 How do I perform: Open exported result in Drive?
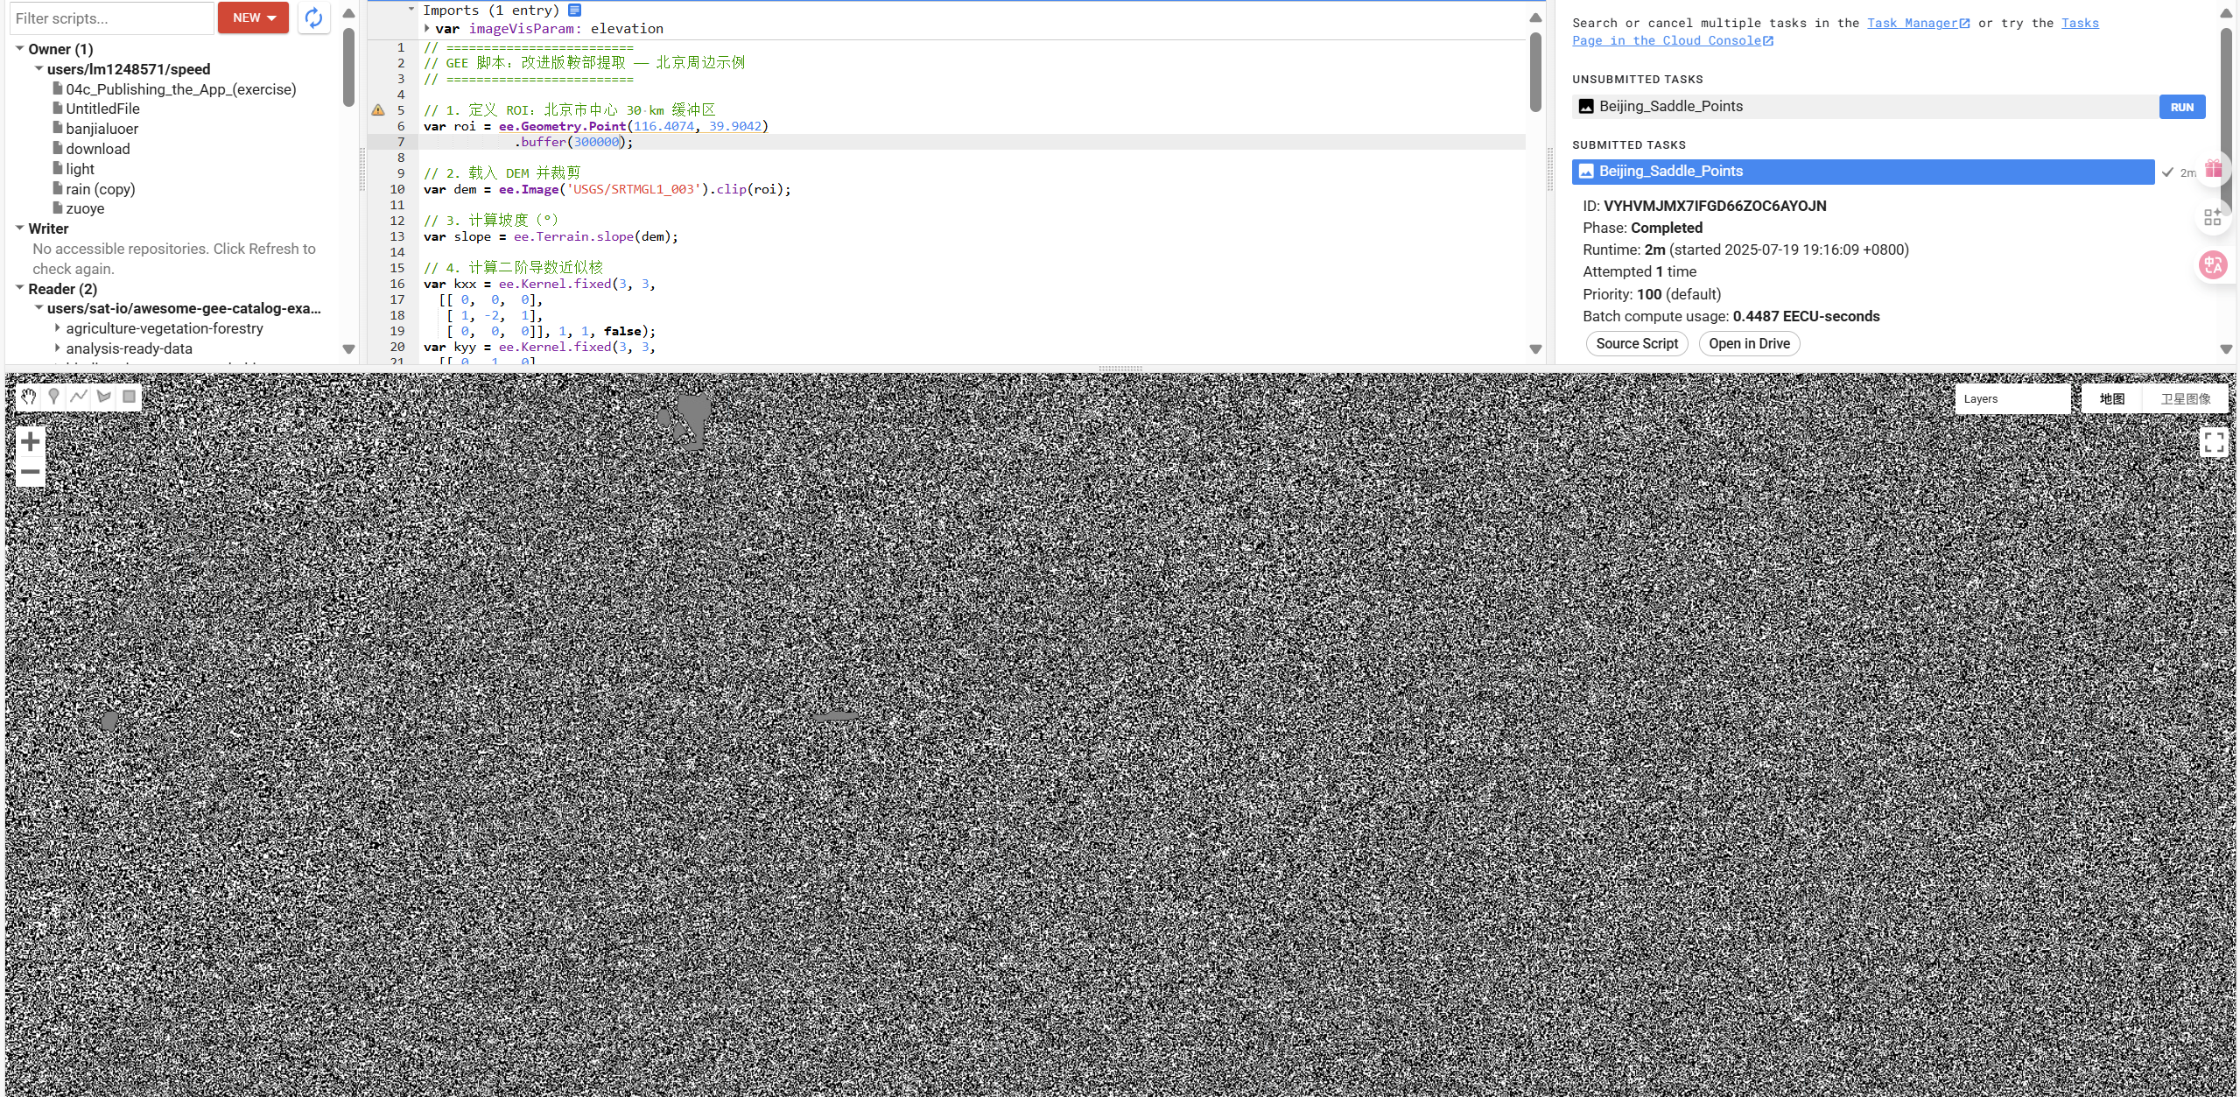1749,343
